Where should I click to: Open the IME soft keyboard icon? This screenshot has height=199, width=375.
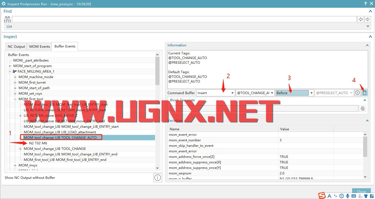click(354, 196)
